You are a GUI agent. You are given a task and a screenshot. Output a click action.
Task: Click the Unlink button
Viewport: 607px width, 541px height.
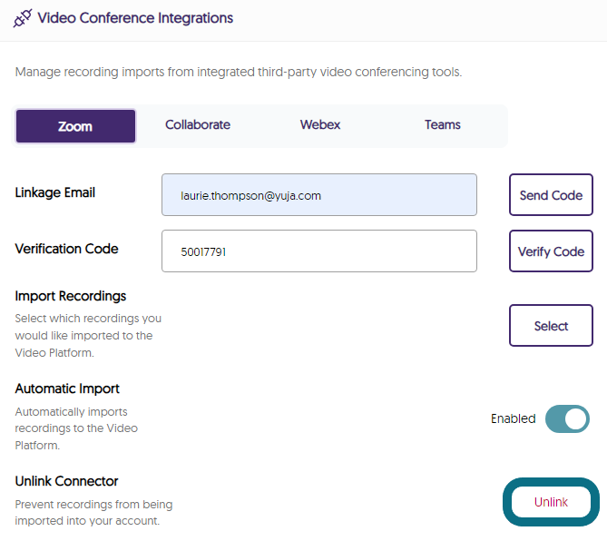[x=551, y=502]
